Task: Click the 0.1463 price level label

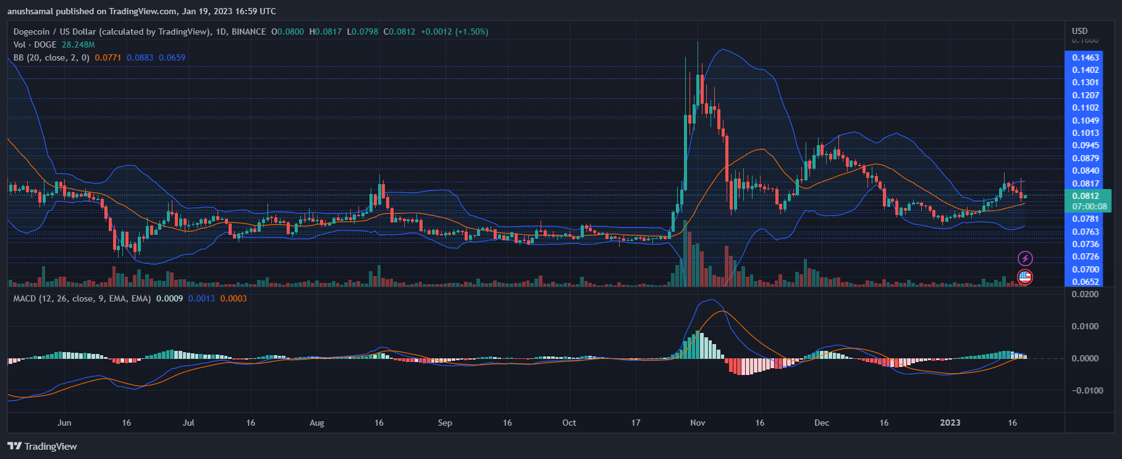Action: pyautogui.click(x=1086, y=57)
